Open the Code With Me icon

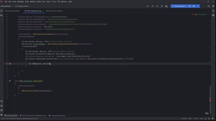(166, 6)
